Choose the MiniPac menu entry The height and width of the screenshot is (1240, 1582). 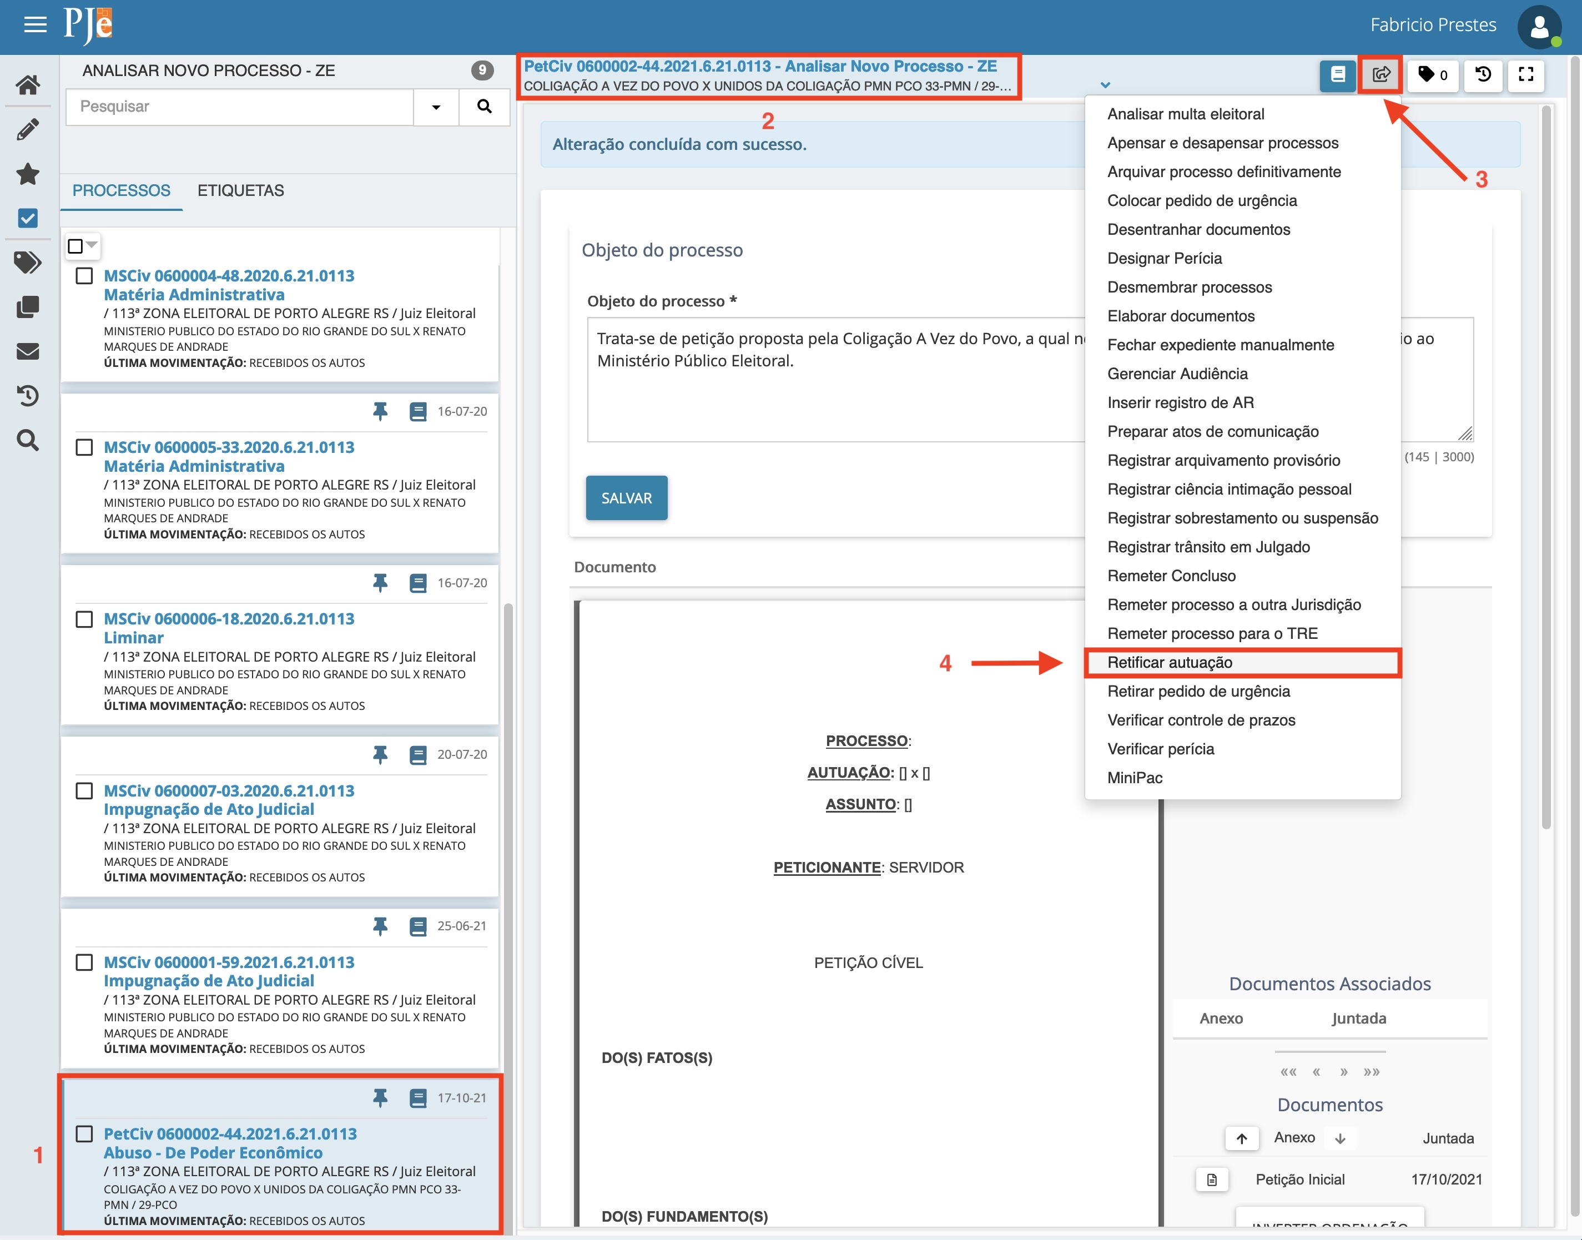click(1242, 778)
